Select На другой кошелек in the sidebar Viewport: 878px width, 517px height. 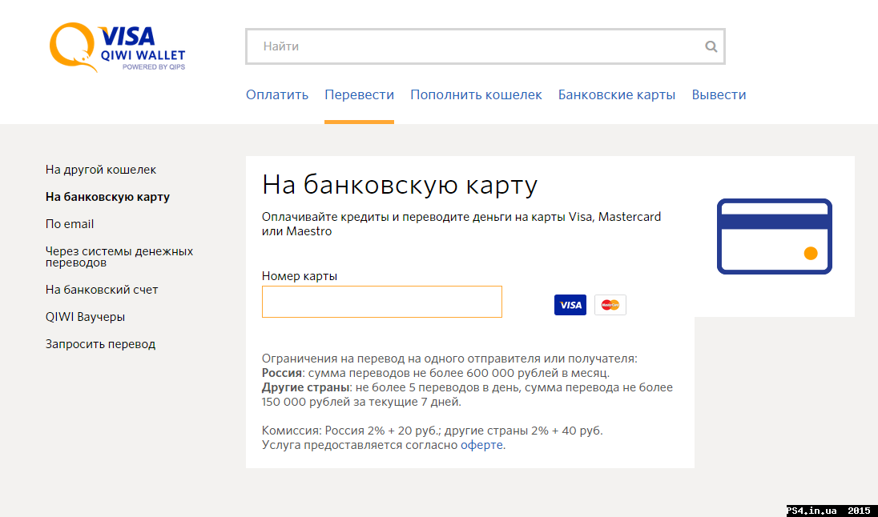(101, 169)
